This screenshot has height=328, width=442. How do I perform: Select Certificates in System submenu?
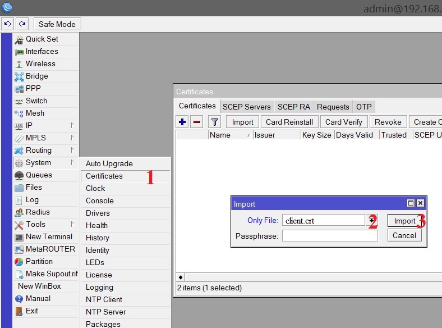click(x=104, y=176)
